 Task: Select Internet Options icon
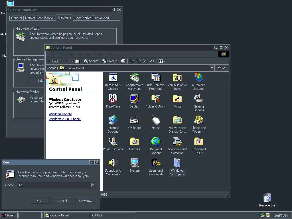[x=113, y=124]
